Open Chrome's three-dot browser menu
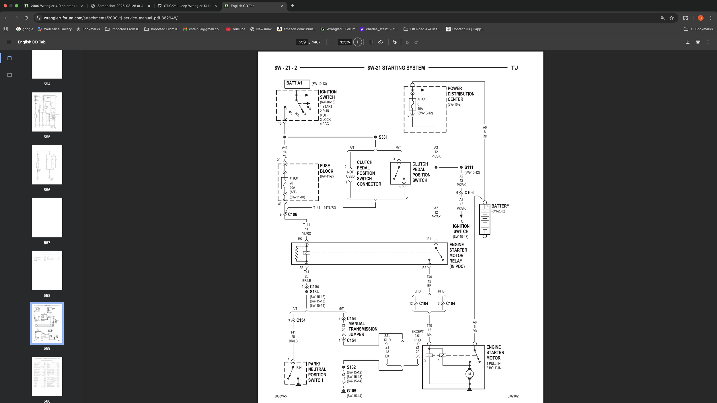The width and height of the screenshot is (717, 403). click(710, 18)
